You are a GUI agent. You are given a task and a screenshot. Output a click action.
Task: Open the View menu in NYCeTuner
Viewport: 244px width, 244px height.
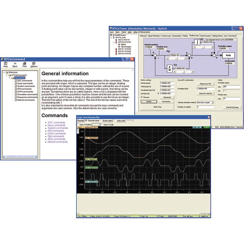click(117, 32)
